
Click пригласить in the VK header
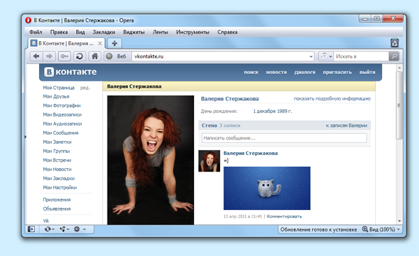click(337, 72)
